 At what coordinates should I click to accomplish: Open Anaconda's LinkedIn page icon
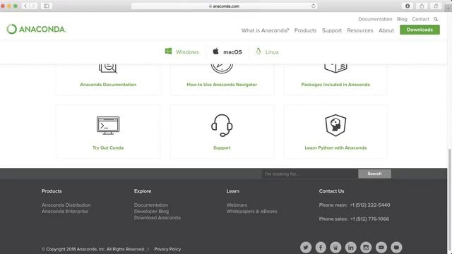351,247
